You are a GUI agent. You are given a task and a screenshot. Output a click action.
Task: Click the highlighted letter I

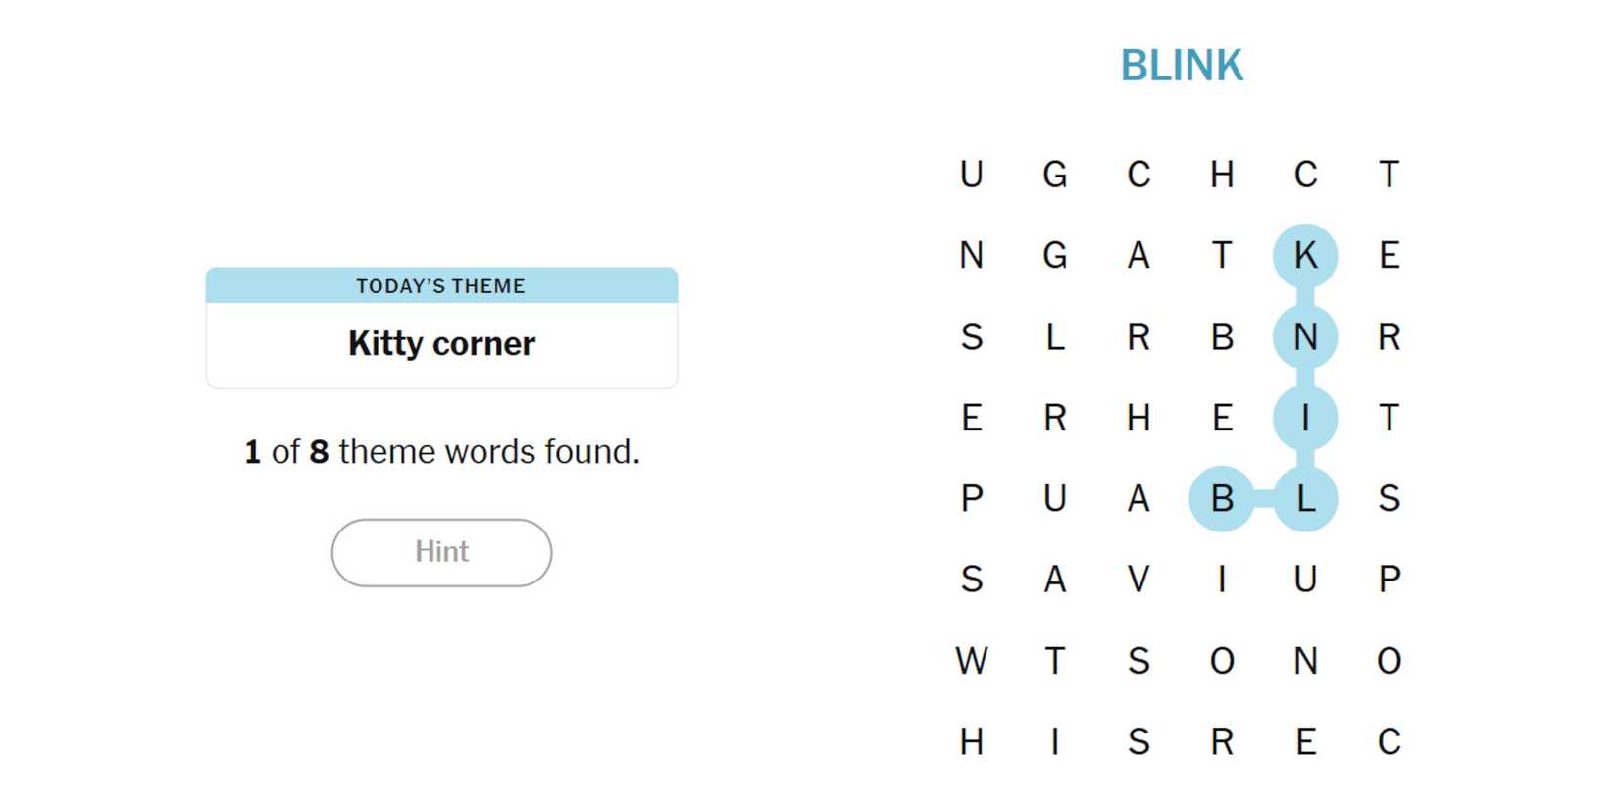coord(1305,418)
